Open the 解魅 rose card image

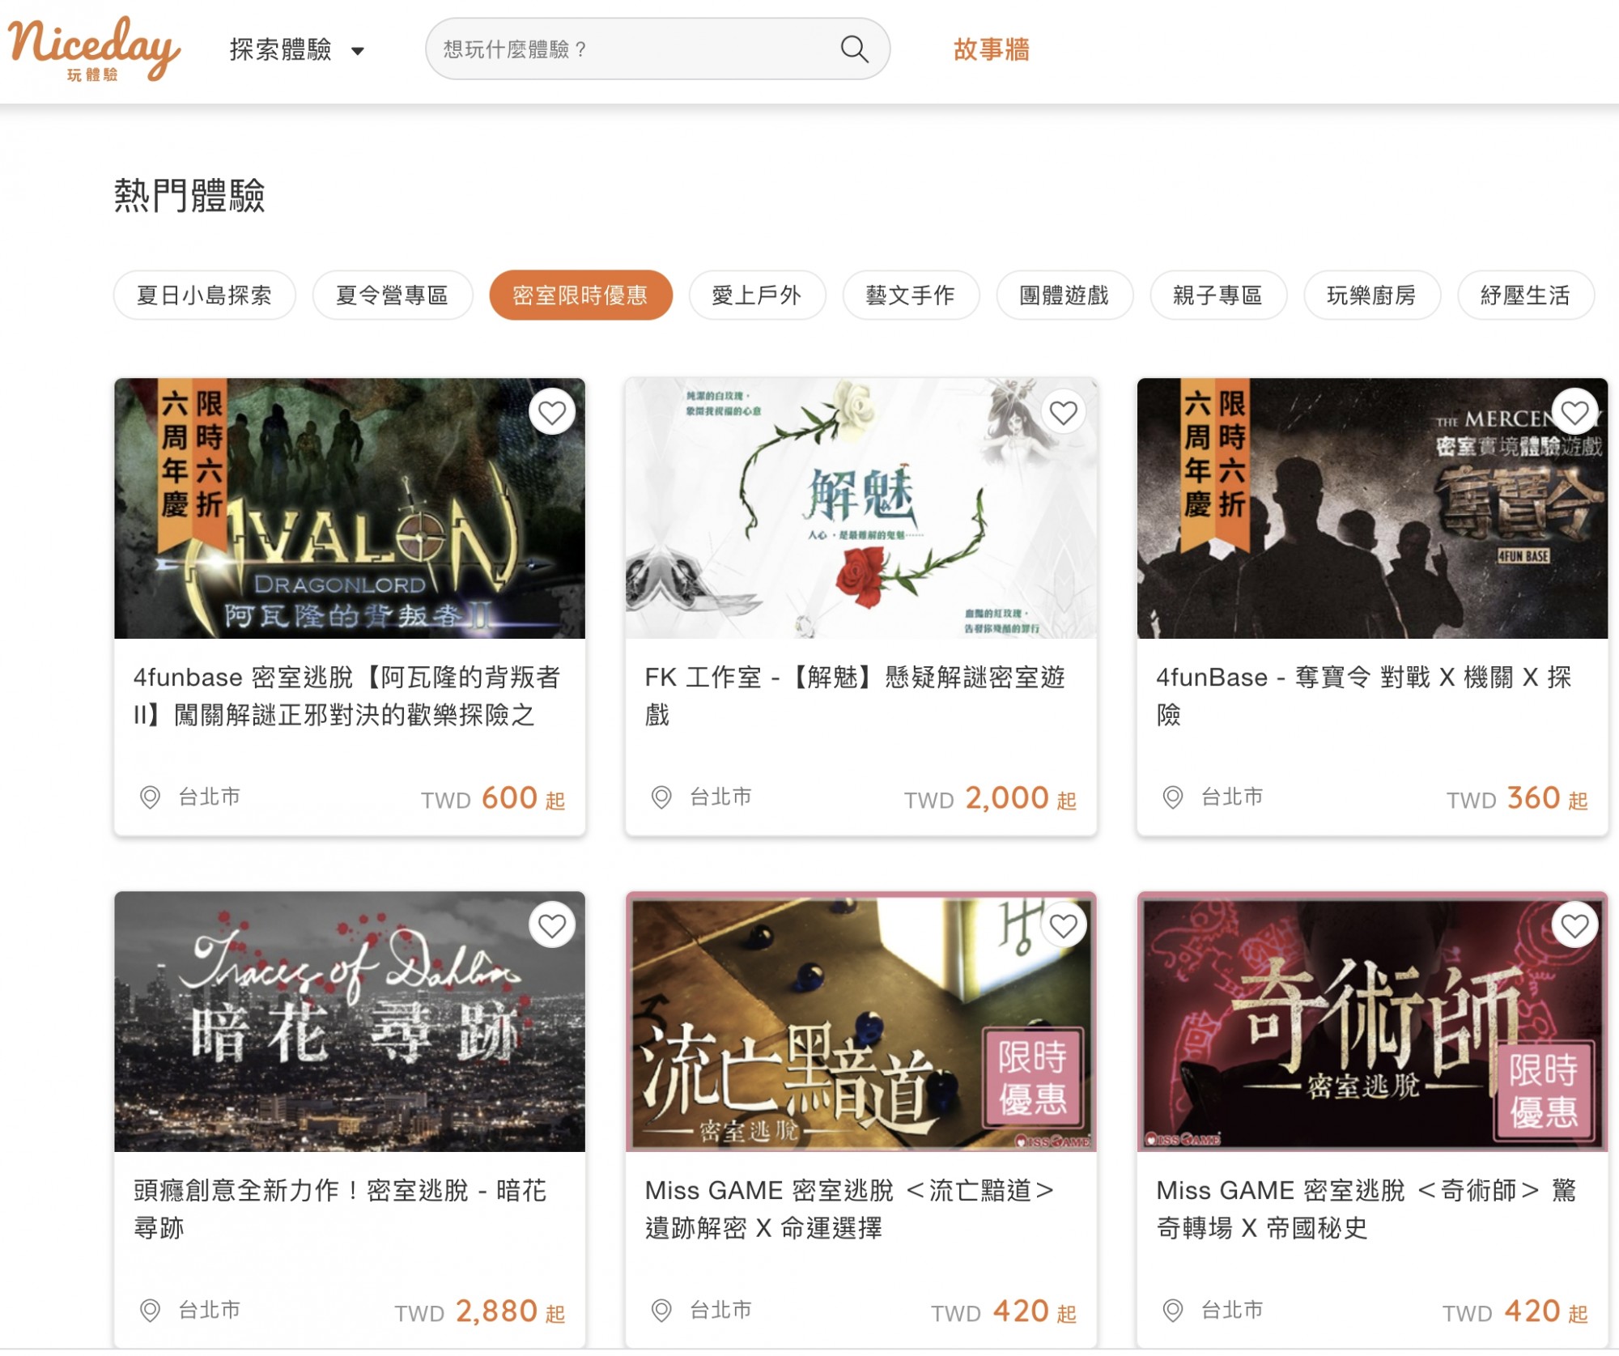pyautogui.click(x=861, y=508)
